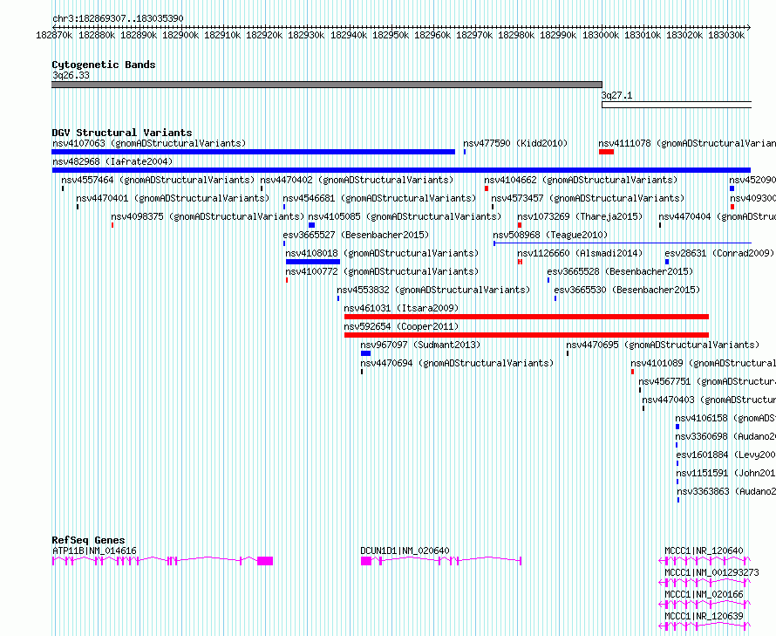The image size is (776, 636).
Task: Open nsv4557464 gnomAD structural variant
Action: pyautogui.click(x=158, y=180)
